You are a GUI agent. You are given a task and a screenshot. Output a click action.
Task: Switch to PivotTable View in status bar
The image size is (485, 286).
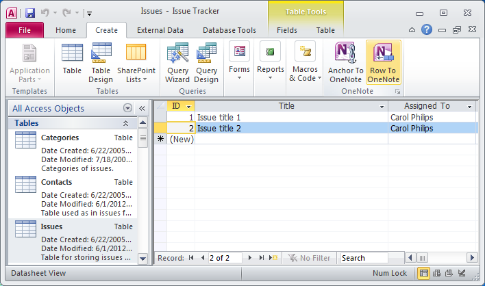pyautogui.click(x=437, y=273)
